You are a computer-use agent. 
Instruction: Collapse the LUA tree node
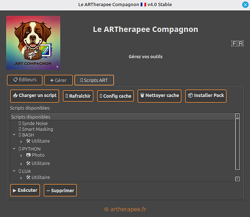click(x=14, y=171)
